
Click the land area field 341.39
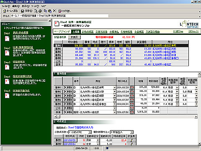point(141,87)
